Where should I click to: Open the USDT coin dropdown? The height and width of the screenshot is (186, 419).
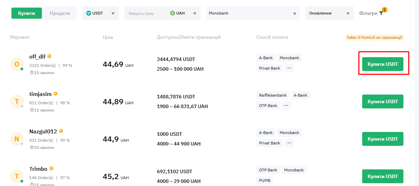click(x=101, y=13)
